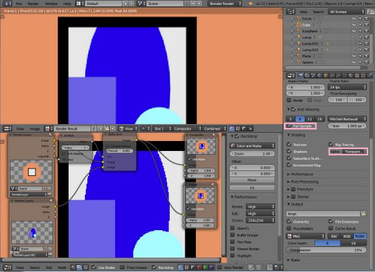Open the All Scenes outliner dropdown
375x272 pixels.
346,12
